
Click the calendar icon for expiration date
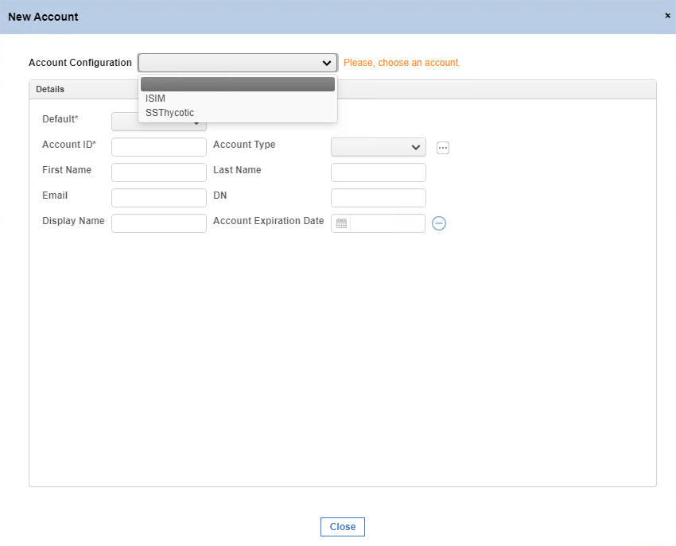(341, 223)
